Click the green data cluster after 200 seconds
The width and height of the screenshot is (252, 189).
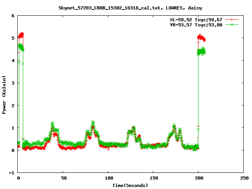pos(202,52)
